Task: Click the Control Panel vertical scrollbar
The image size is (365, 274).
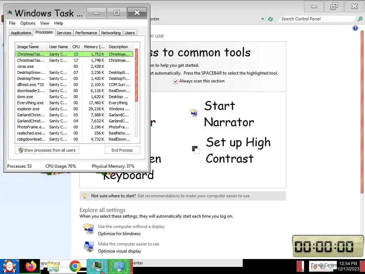Action: (x=362, y=112)
